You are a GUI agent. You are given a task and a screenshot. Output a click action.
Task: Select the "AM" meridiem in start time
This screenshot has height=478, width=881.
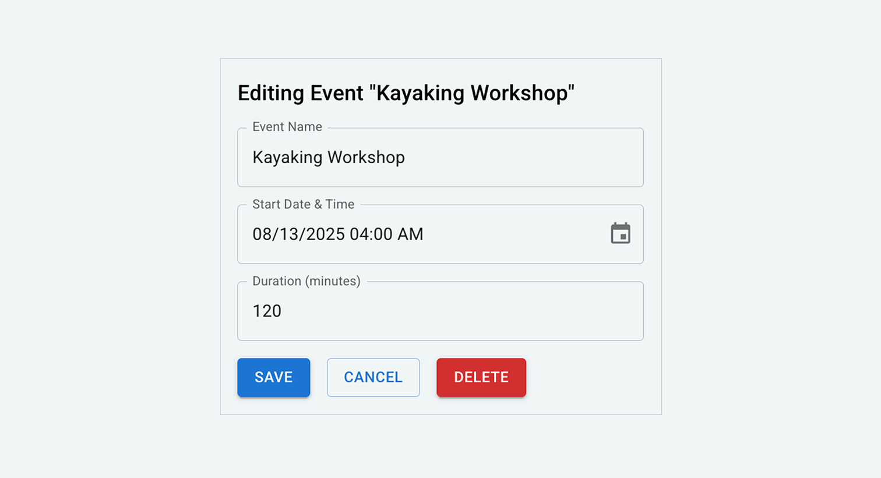410,234
